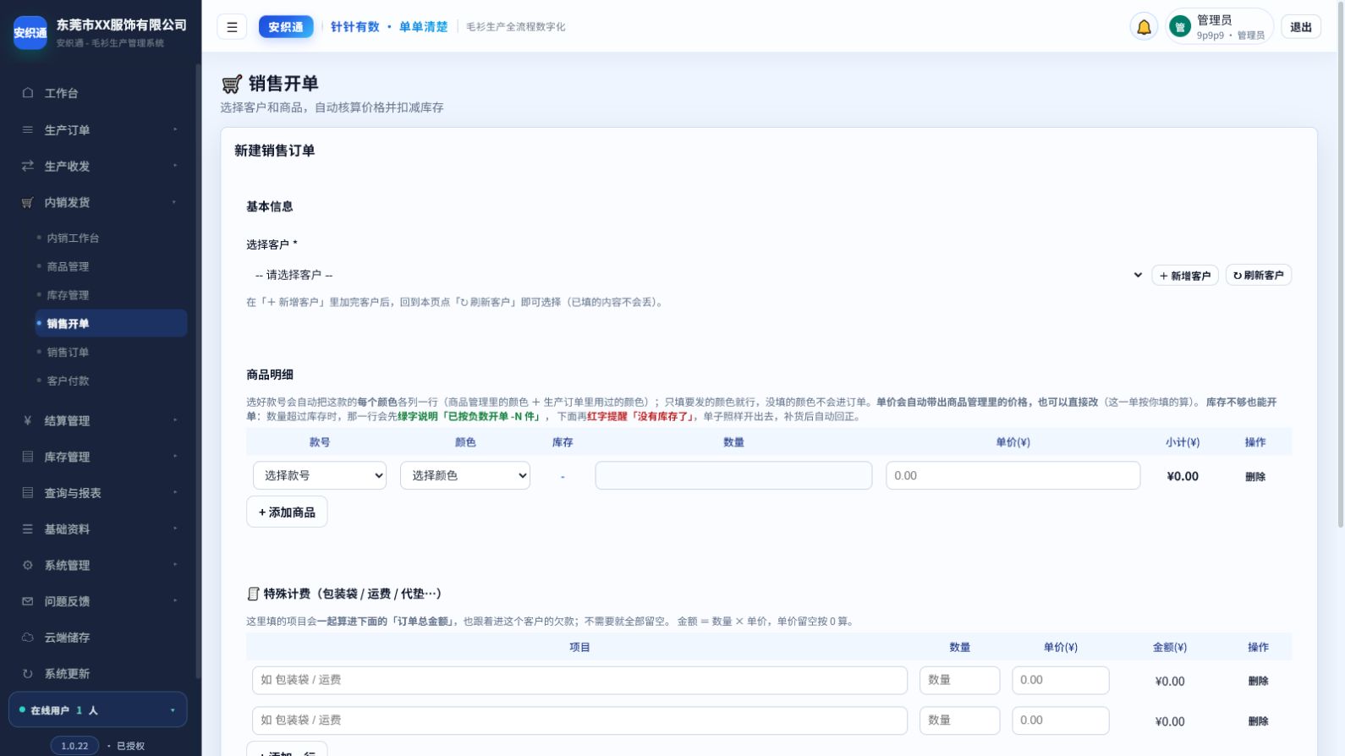The height and width of the screenshot is (756, 1345).
Task: Click the 系统管理 gear icon
Action: tap(28, 565)
